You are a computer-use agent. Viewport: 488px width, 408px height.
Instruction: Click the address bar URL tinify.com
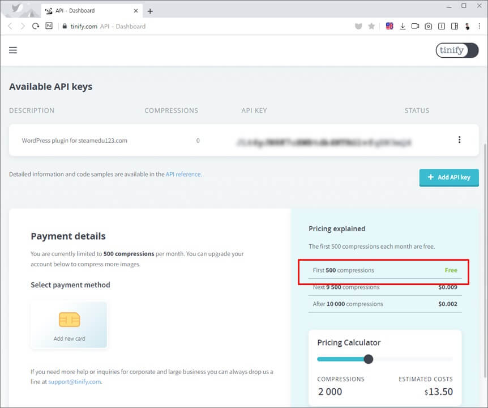pos(84,27)
